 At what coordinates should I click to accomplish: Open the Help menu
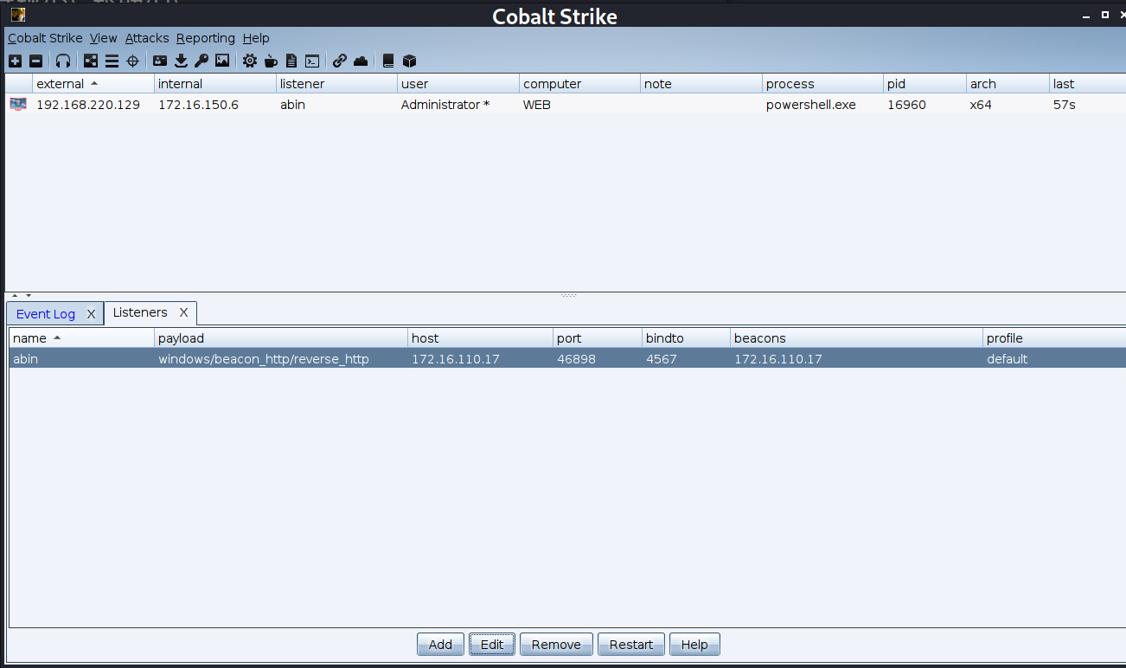coord(256,38)
